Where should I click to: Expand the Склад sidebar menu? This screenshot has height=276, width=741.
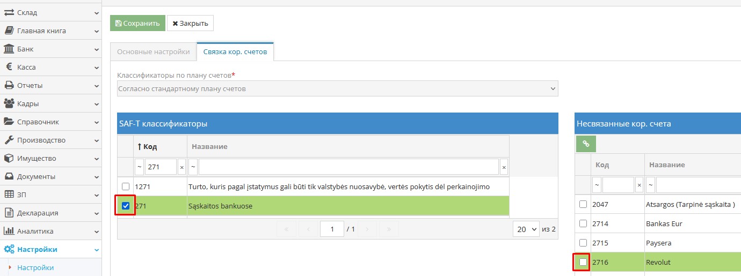tap(50, 12)
